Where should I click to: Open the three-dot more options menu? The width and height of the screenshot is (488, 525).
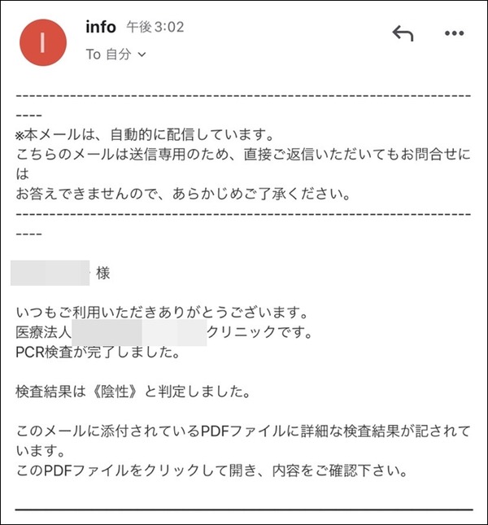pos(454,33)
